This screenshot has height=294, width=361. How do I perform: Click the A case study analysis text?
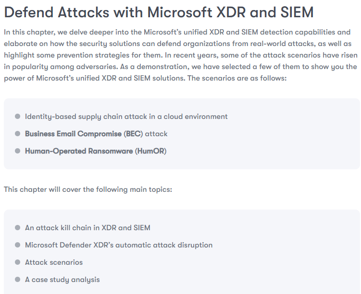coord(62,280)
